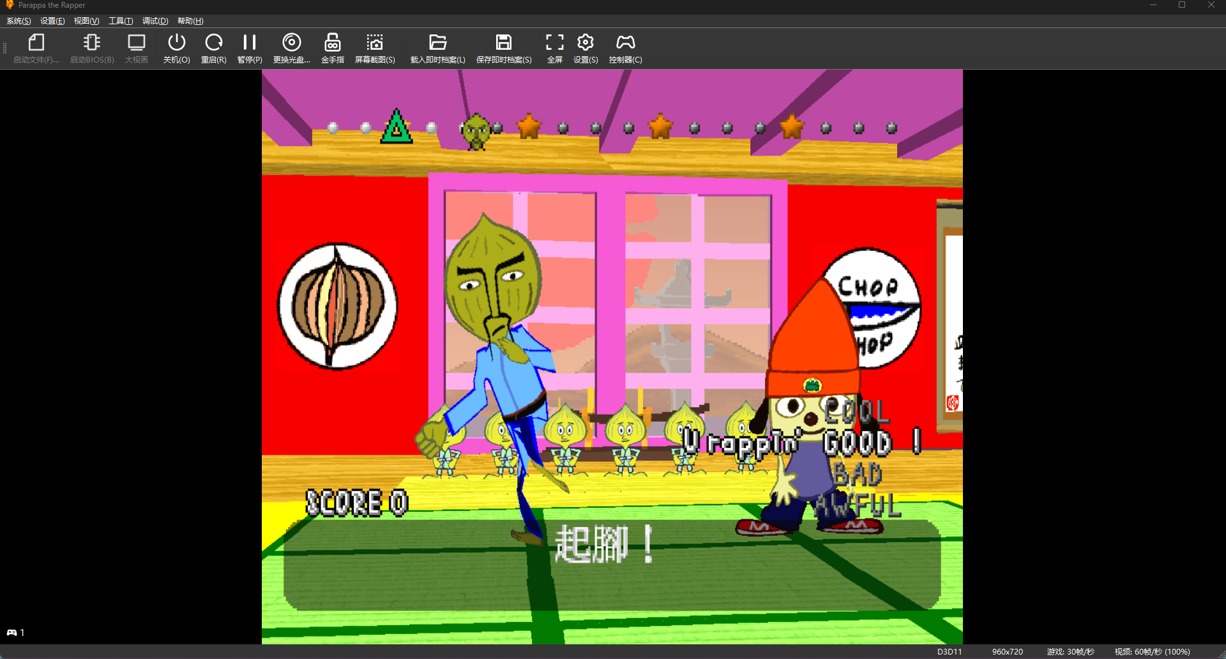Click the game FPS (游戏: 30帧/秒) status
This screenshot has height=659, width=1226.
pos(1071,652)
